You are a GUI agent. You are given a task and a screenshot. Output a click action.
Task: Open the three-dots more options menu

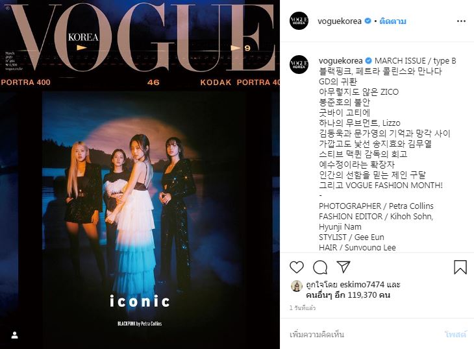pos(461,21)
